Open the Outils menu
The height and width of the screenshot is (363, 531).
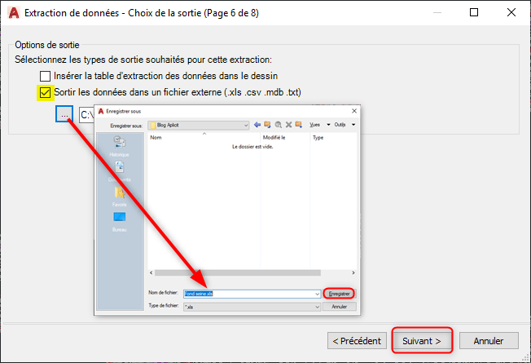(x=341, y=125)
